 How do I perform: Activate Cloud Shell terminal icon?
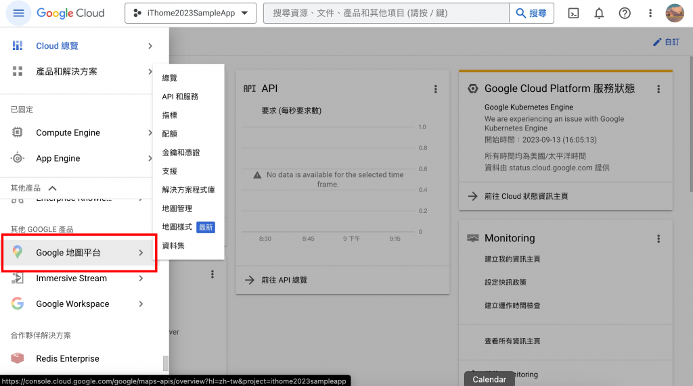tap(573, 14)
